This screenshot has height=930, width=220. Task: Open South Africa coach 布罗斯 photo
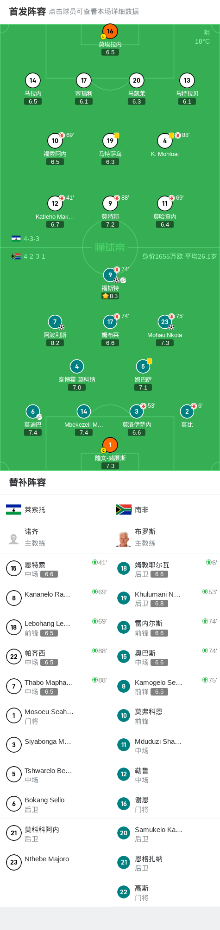click(x=124, y=539)
